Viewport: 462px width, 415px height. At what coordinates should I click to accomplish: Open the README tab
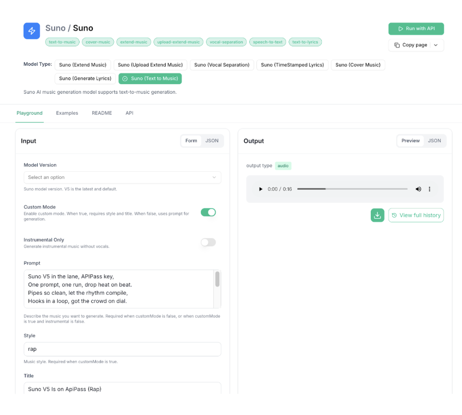(x=101, y=113)
